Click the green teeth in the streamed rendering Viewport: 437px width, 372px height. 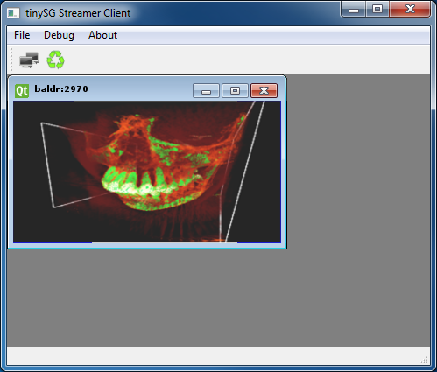131,181
